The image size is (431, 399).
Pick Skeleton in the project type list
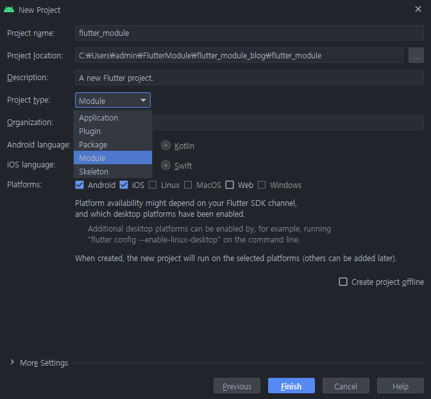tap(94, 172)
